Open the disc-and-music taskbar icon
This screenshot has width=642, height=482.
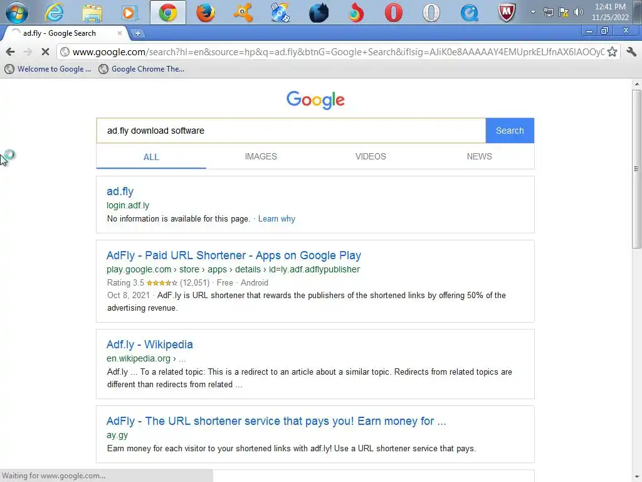click(x=281, y=13)
